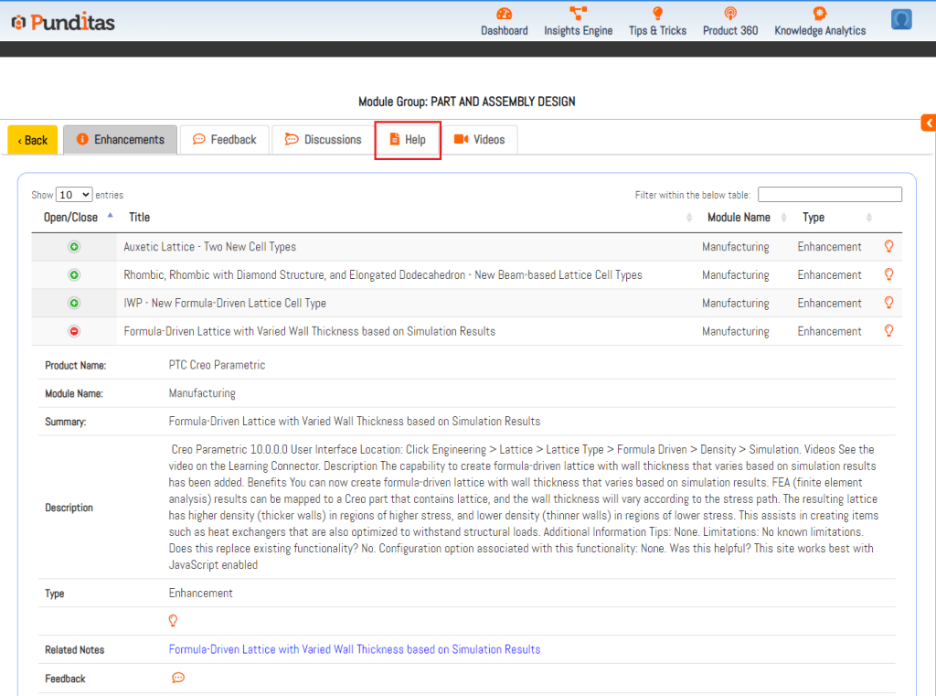Open the Dashboard gauge icon
The width and height of the screenshot is (936, 696).
tap(504, 14)
